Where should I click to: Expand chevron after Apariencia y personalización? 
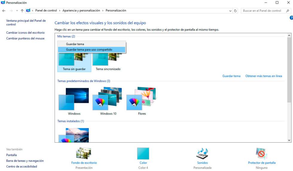103,11
